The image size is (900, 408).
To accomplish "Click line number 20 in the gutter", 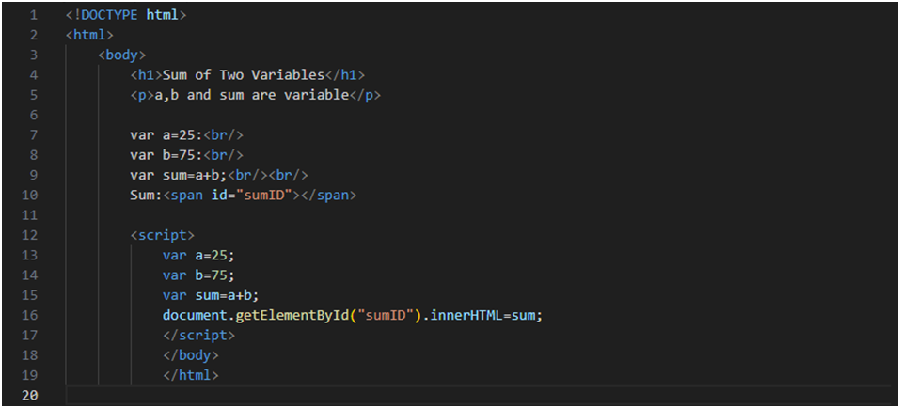I will click(x=29, y=396).
